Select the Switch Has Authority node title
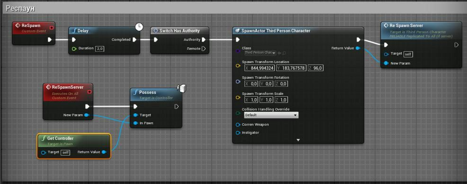Viewport: 467px width, 184px height. [180, 31]
